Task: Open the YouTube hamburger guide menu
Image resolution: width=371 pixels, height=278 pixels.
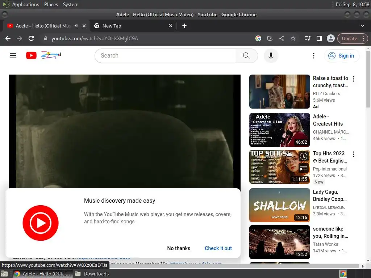Action: 13,55
